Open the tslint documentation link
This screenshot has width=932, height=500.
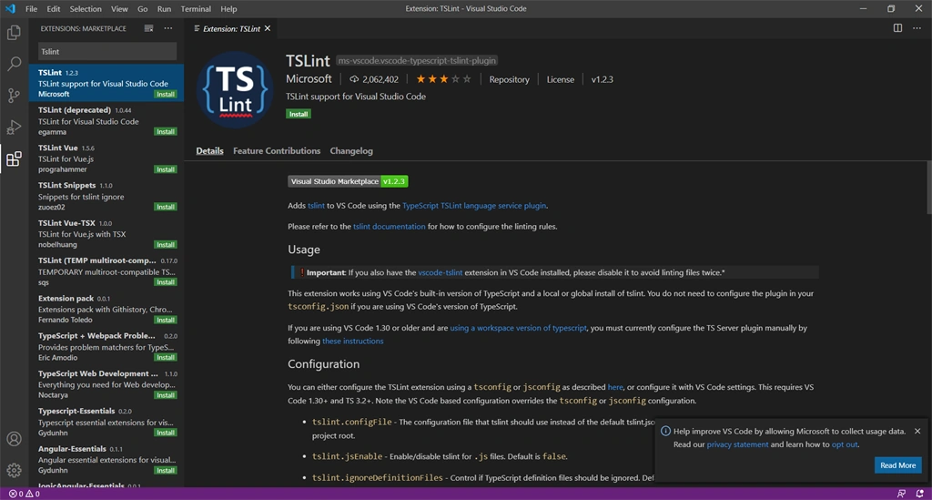(x=390, y=227)
